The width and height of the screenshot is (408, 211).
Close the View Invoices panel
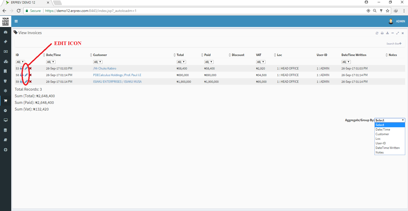coord(403,33)
